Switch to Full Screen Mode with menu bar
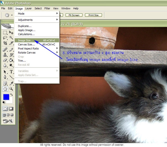The image size is (167, 147). [8, 115]
